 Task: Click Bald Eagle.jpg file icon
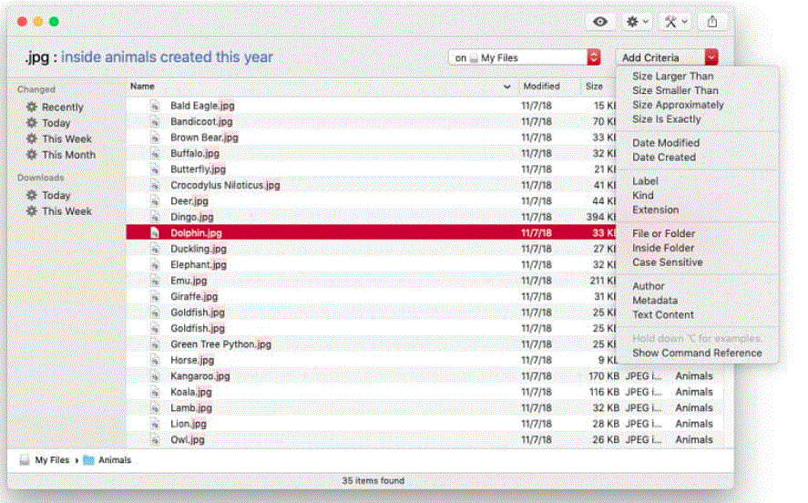[155, 107]
